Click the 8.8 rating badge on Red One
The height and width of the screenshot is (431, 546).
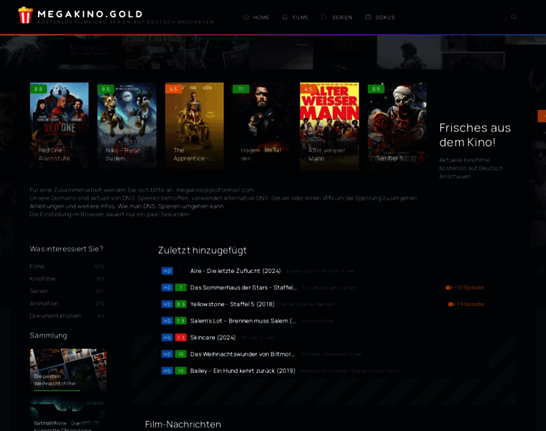[38, 89]
